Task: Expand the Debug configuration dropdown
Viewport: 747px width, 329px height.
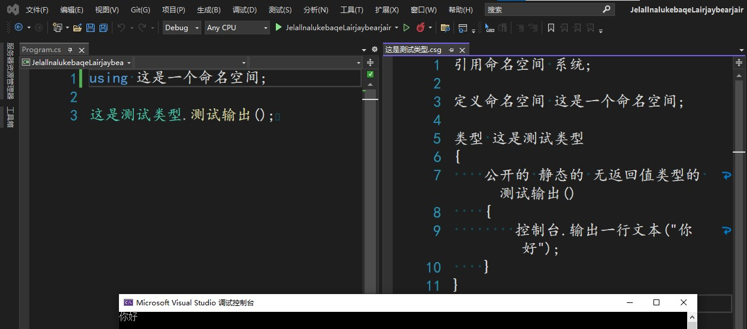Action: coord(182,27)
